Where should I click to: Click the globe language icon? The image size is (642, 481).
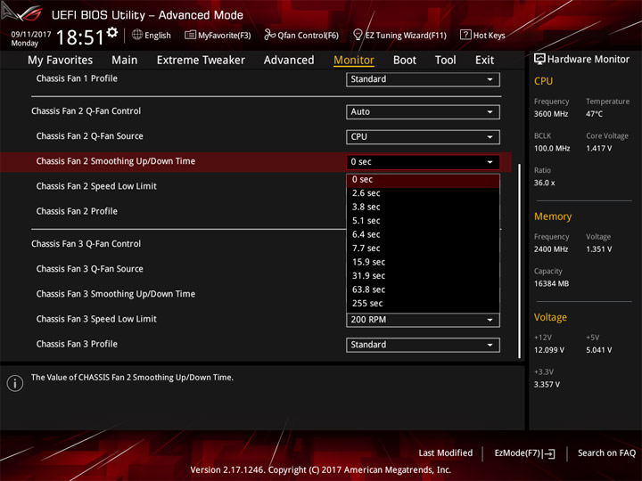pos(137,35)
